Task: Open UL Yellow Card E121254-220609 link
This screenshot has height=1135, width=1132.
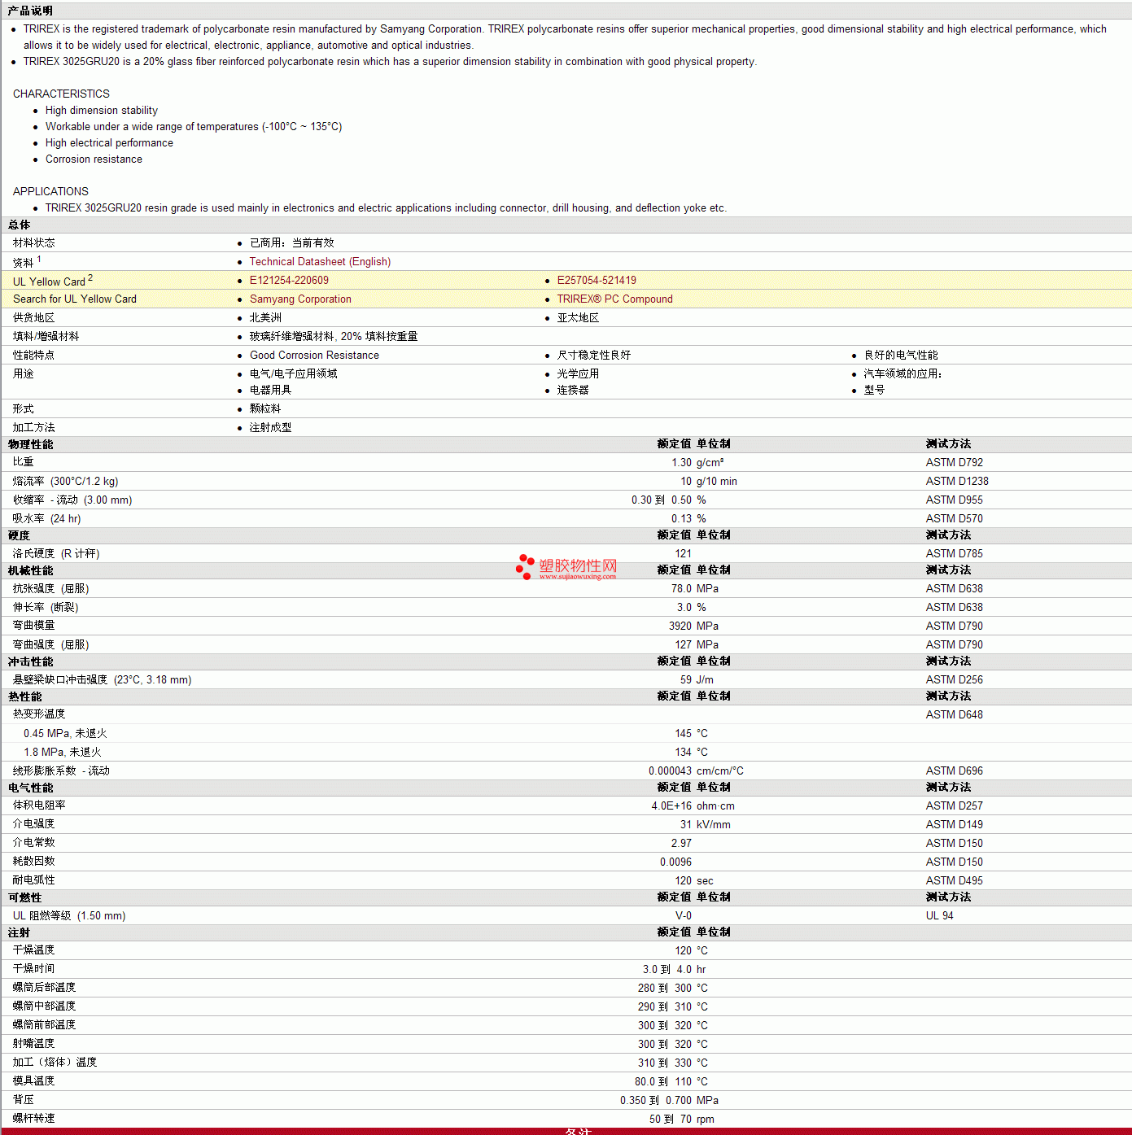Action: 289,281
